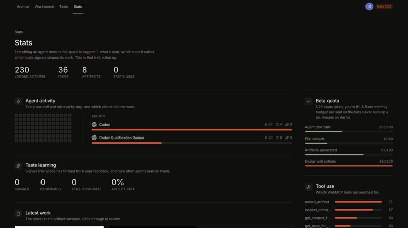This screenshot has width=408, height=228.
Task: Open the first Latest work artifact thumbnail
Action: tap(59, 227)
